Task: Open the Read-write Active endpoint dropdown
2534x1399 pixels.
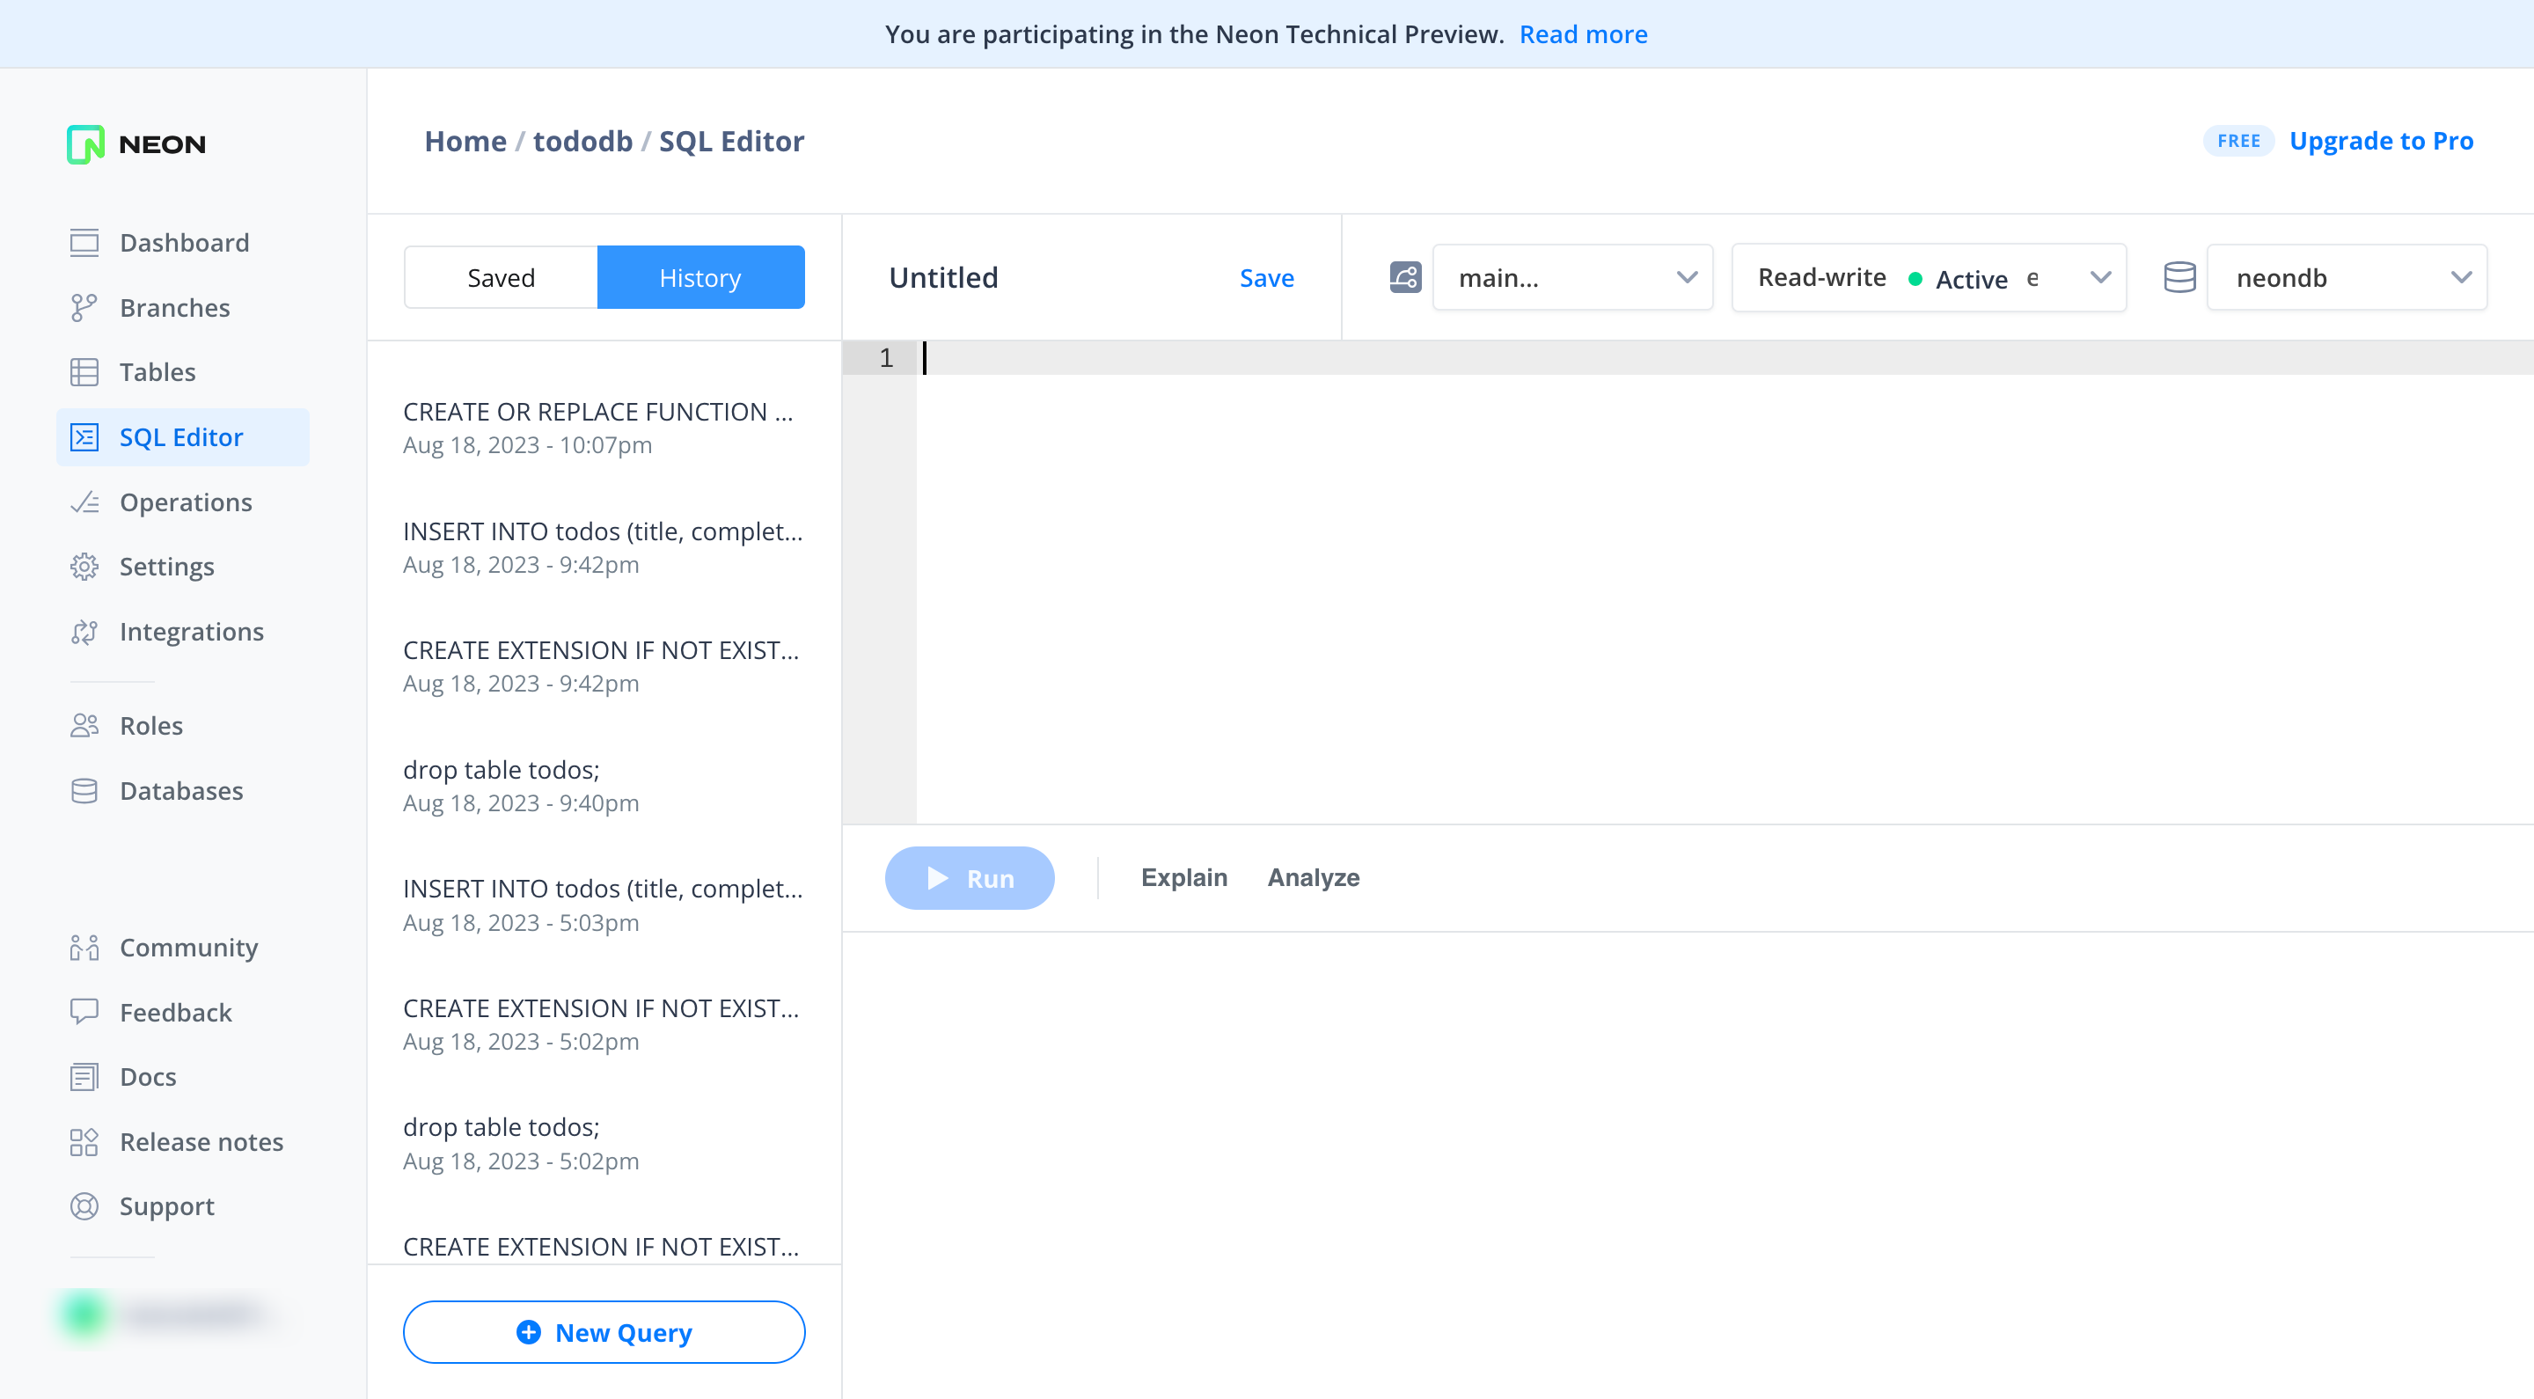Action: [1928, 277]
